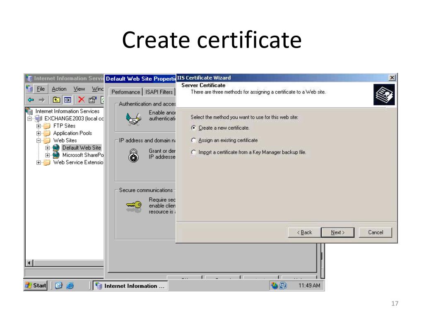Image resolution: width=424 pixels, height=318 pixels.
Task: Click the padlock IP address restriction icon
Action: [134, 156]
